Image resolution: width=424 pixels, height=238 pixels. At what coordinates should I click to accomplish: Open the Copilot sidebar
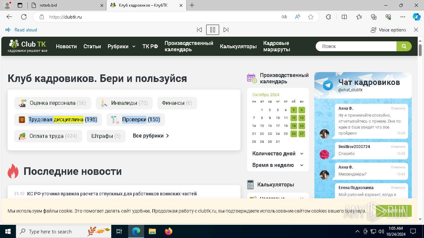(x=416, y=17)
